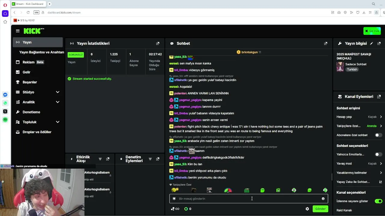Viewport: 385px width, 216px height.
Task: Focus the Bir mesaj gönderin input
Action: 248,199
